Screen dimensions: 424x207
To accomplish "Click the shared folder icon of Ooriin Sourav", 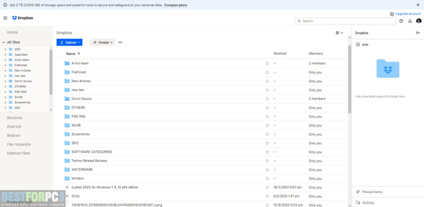I will (67, 99).
